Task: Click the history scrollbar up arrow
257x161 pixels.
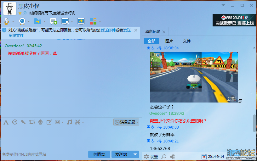Action: 254,48
